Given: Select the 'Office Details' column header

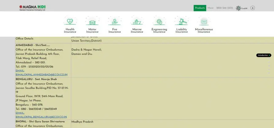Looking at the screenshot, I should click(x=25, y=39).
